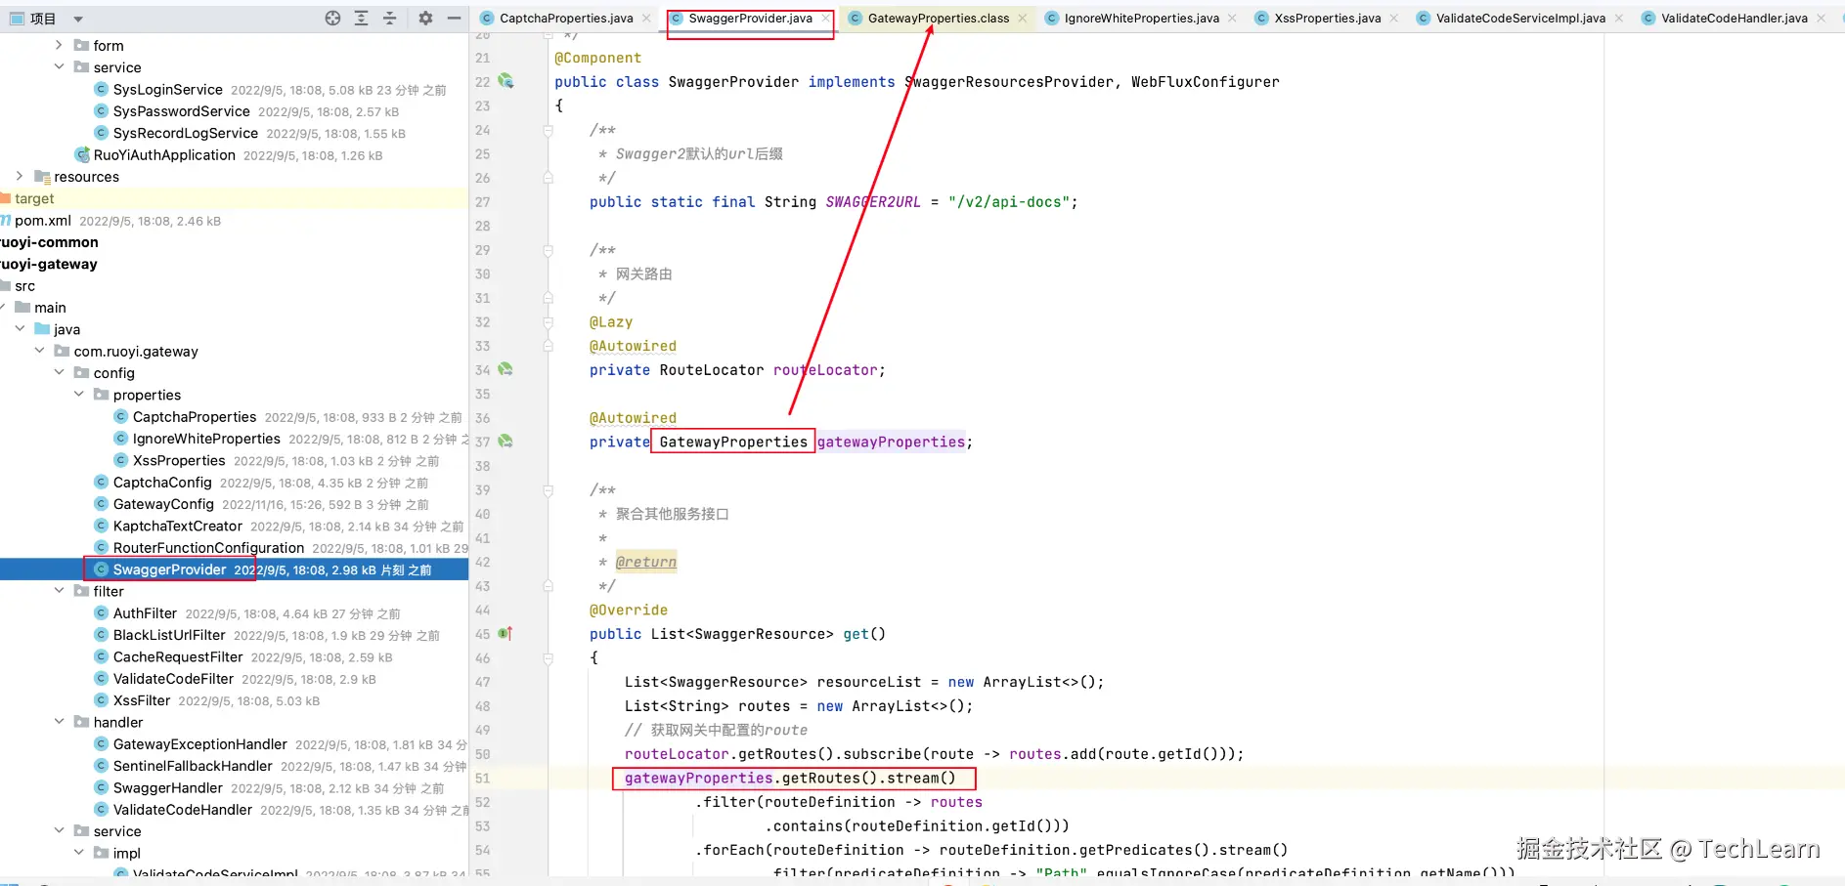Click the CaptchaConfig class icon
Screen dimensions: 1845x886
[101, 482]
